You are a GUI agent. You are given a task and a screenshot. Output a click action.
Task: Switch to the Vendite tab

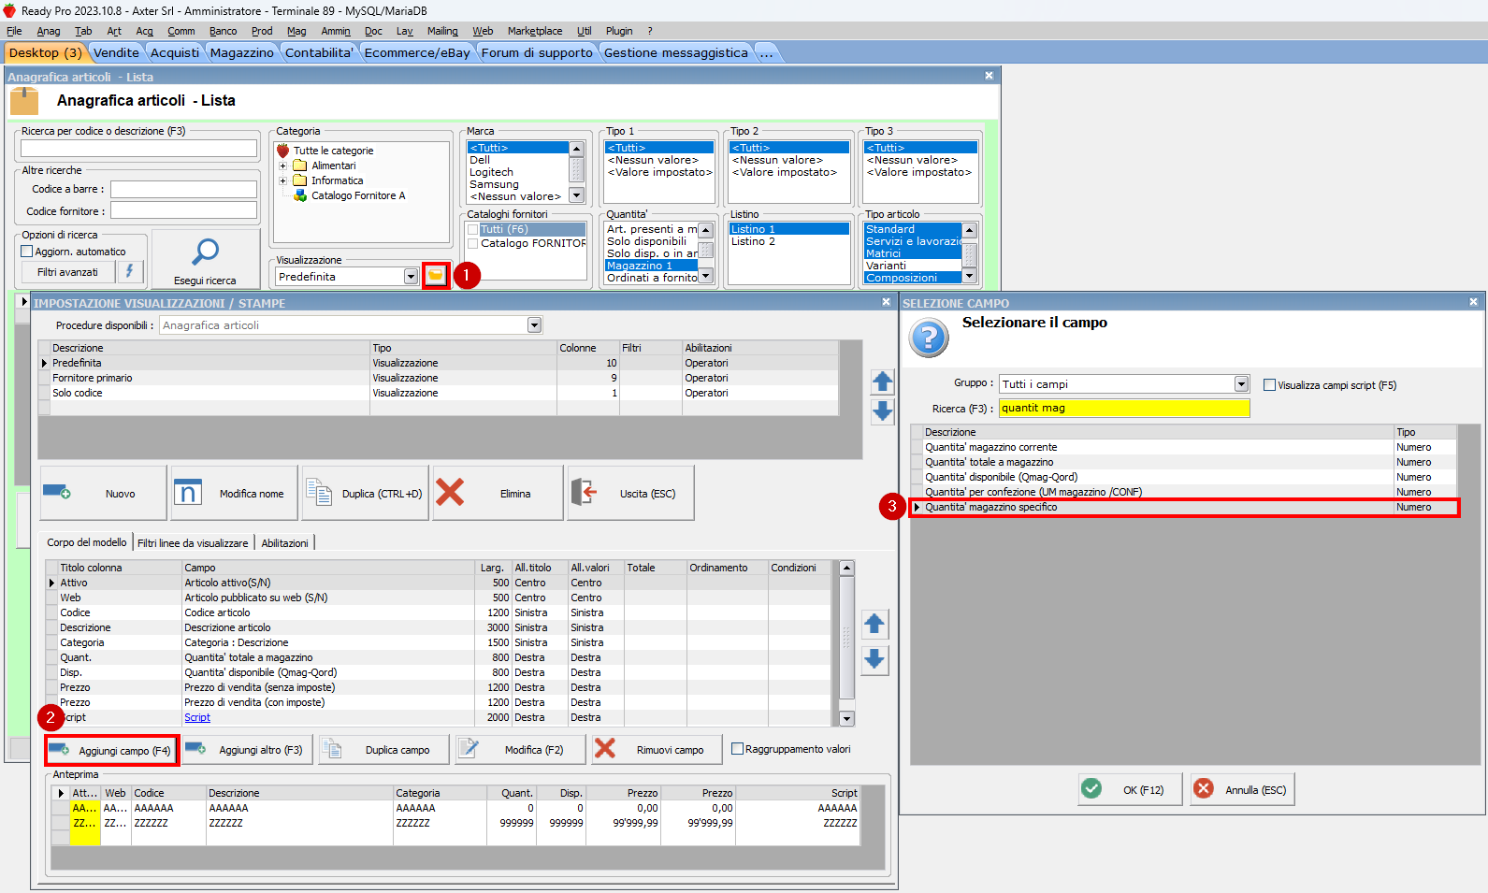click(x=116, y=52)
